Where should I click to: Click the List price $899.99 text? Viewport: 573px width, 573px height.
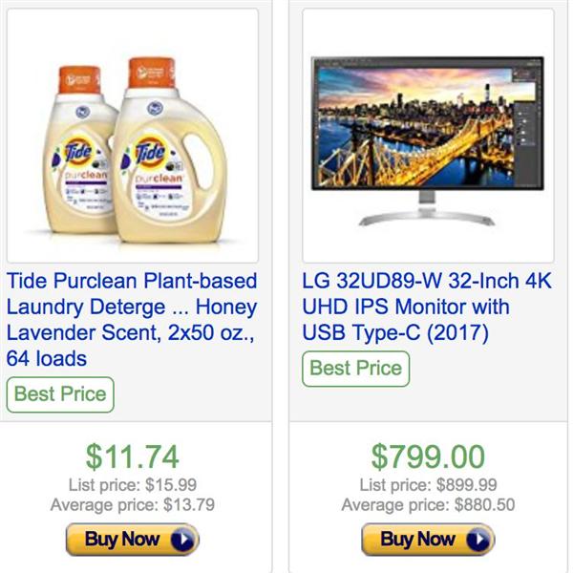(x=428, y=486)
